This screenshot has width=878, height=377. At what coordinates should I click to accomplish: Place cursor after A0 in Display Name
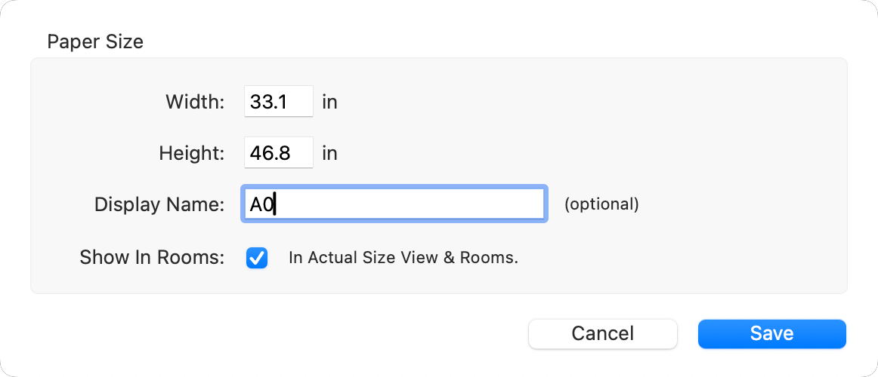[x=274, y=204]
